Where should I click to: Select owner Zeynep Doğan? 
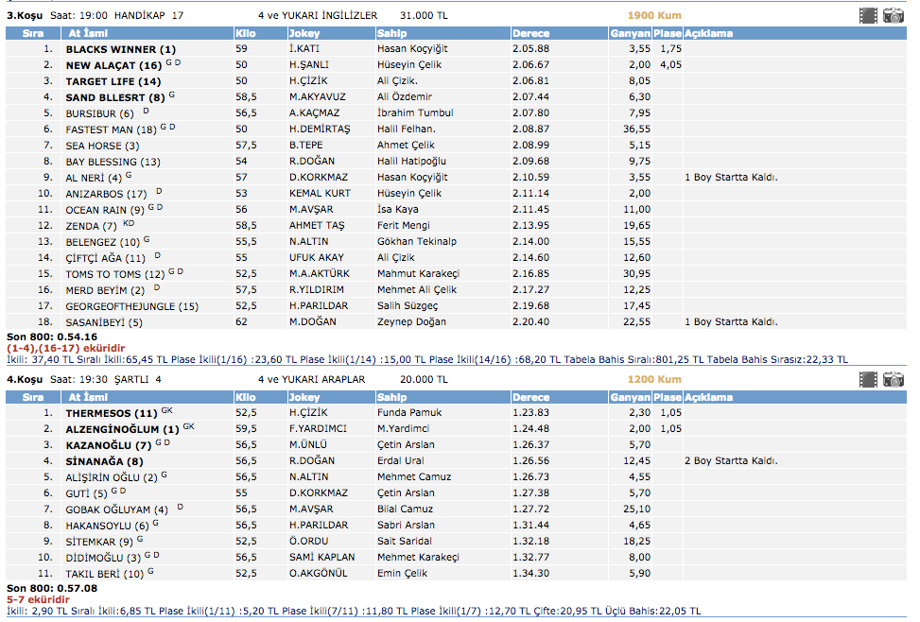(410, 322)
